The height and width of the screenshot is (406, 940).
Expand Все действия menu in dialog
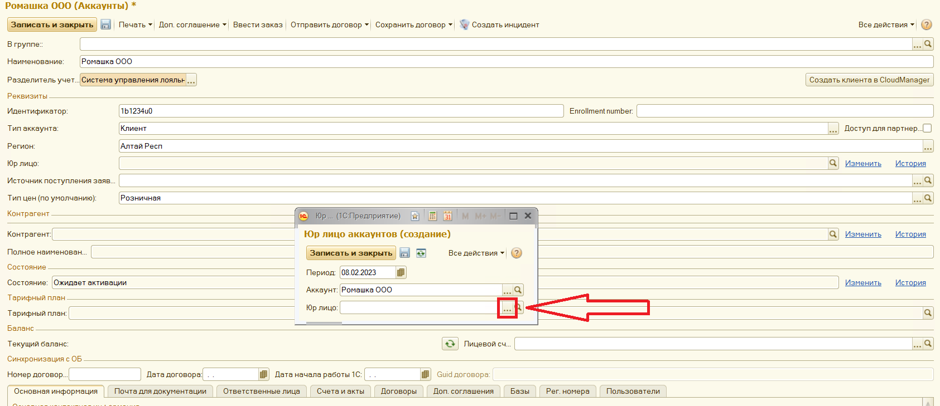(476, 253)
